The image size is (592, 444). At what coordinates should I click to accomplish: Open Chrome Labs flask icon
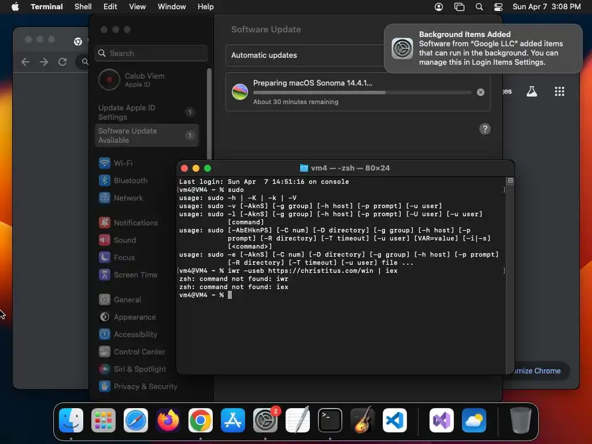(x=532, y=91)
